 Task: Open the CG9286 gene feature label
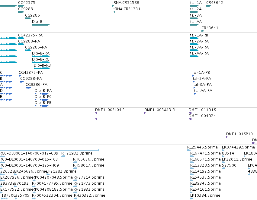click(32, 15)
